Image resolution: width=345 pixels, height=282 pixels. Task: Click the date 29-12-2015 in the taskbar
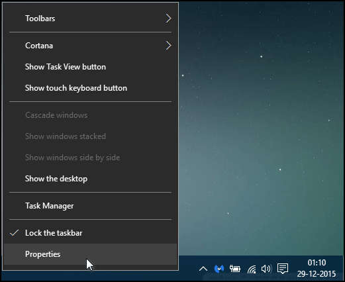tap(317, 274)
